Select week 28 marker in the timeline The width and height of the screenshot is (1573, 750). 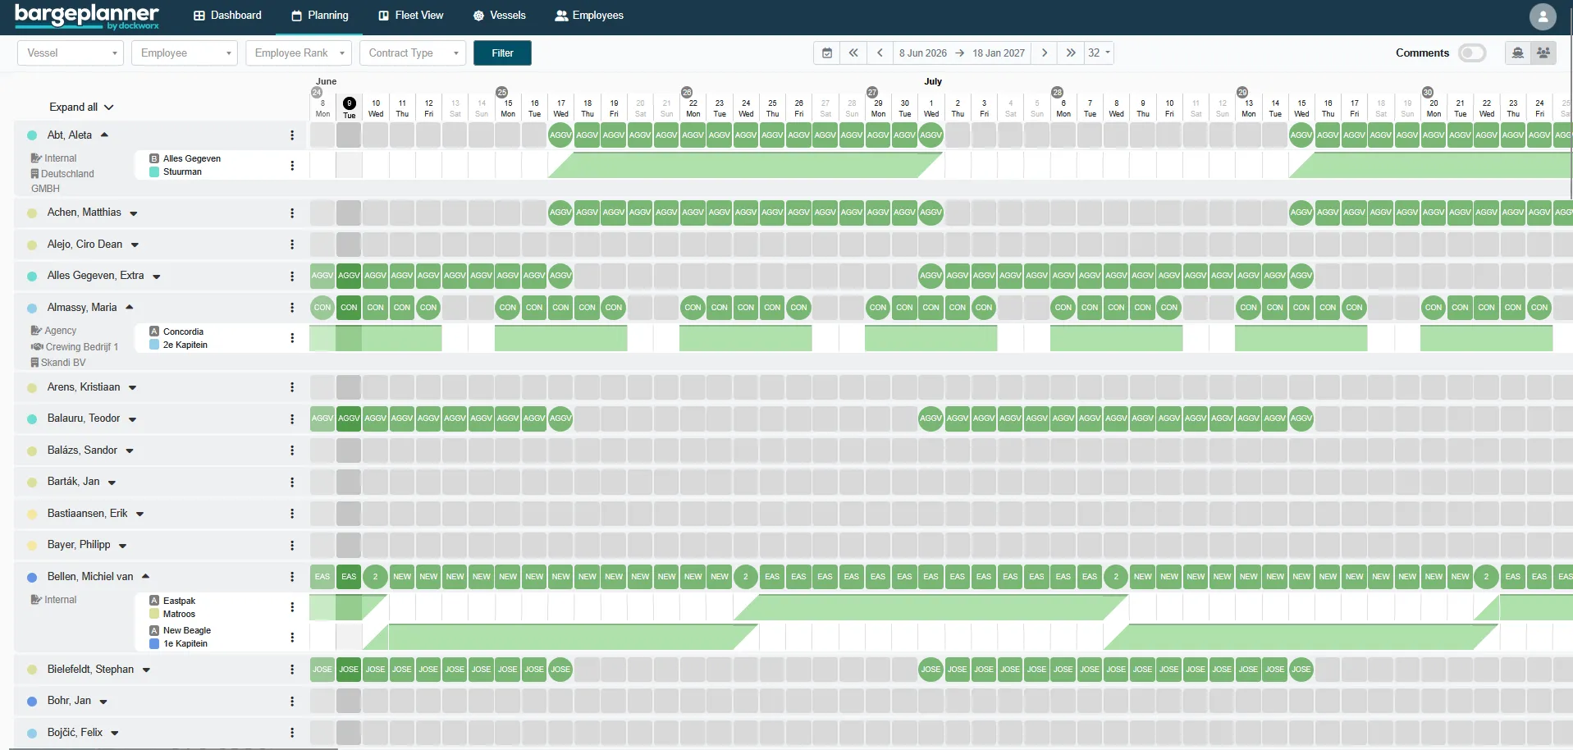(x=1057, y=92)
